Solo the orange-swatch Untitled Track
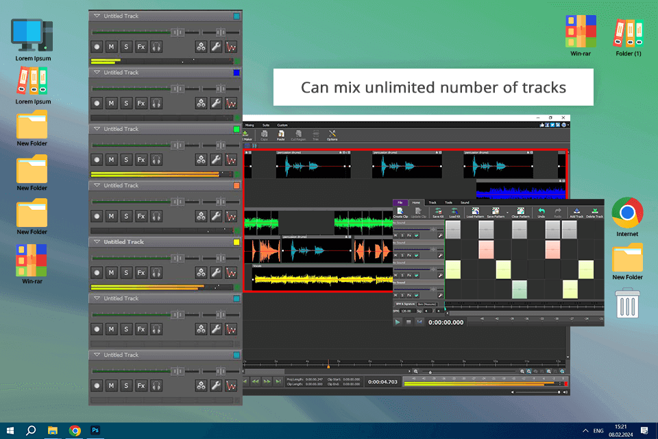 coord(126,216)
